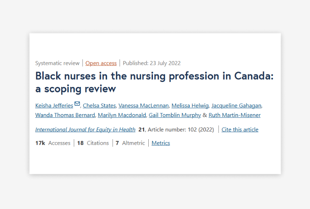Click Marilyn Macdonald author link
This screenshot has width=310, height=209.
coord(122,115)
